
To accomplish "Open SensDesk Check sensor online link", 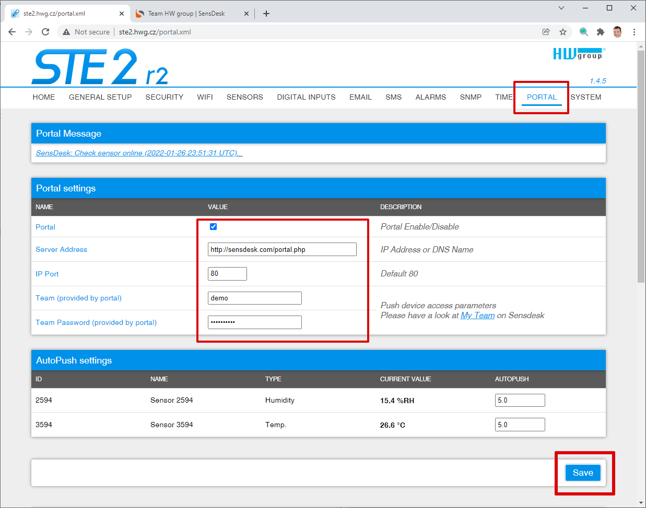I will (139, 153).
